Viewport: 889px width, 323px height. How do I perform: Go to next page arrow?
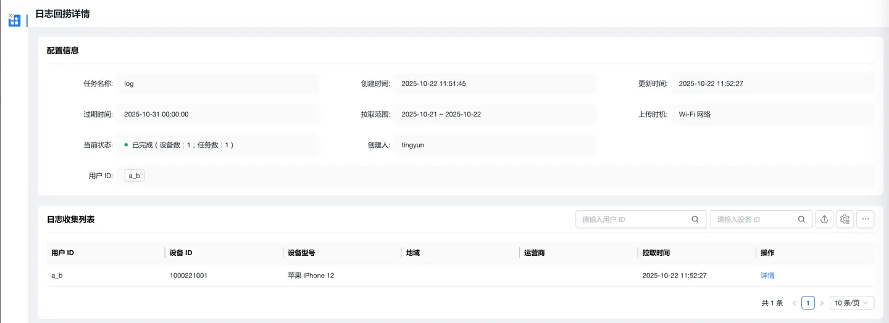(822, 303)
